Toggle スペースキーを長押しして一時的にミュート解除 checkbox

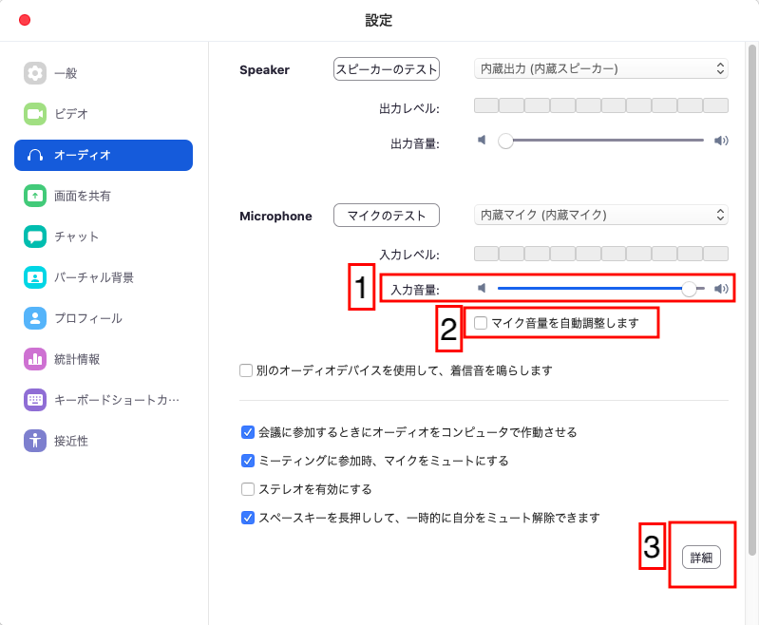click(x=247, y=518)
